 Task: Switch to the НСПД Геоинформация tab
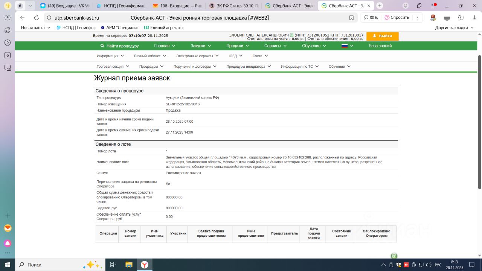pos(120,6)
